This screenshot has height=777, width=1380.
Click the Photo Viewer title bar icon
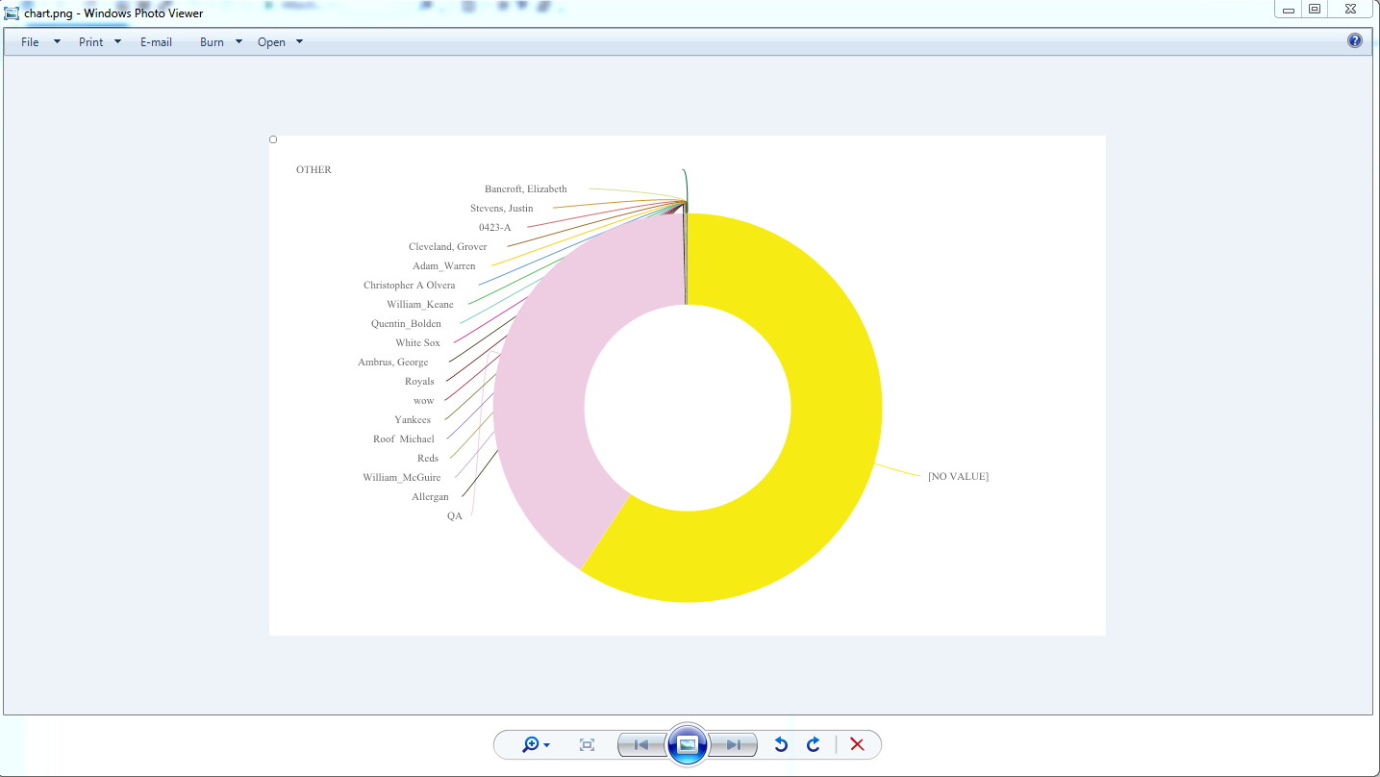tap(13, 13)
